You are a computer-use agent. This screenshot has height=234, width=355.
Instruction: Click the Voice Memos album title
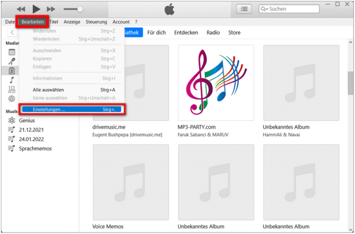108,226
